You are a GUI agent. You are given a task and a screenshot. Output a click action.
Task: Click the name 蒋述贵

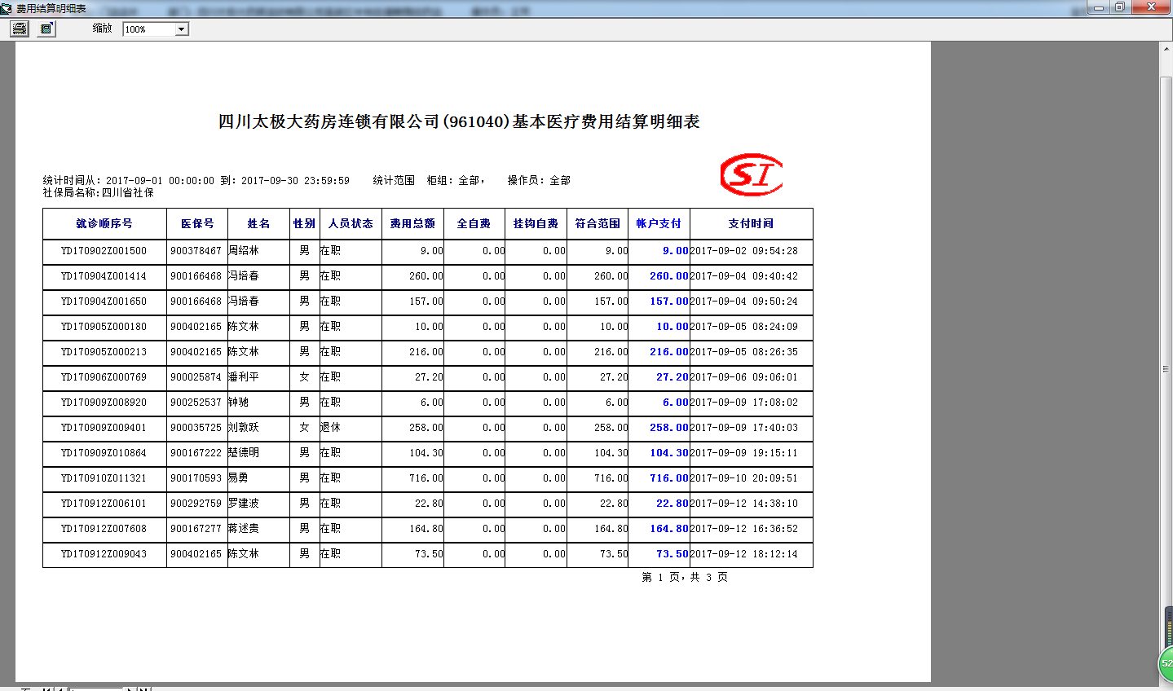pos(244,529)
